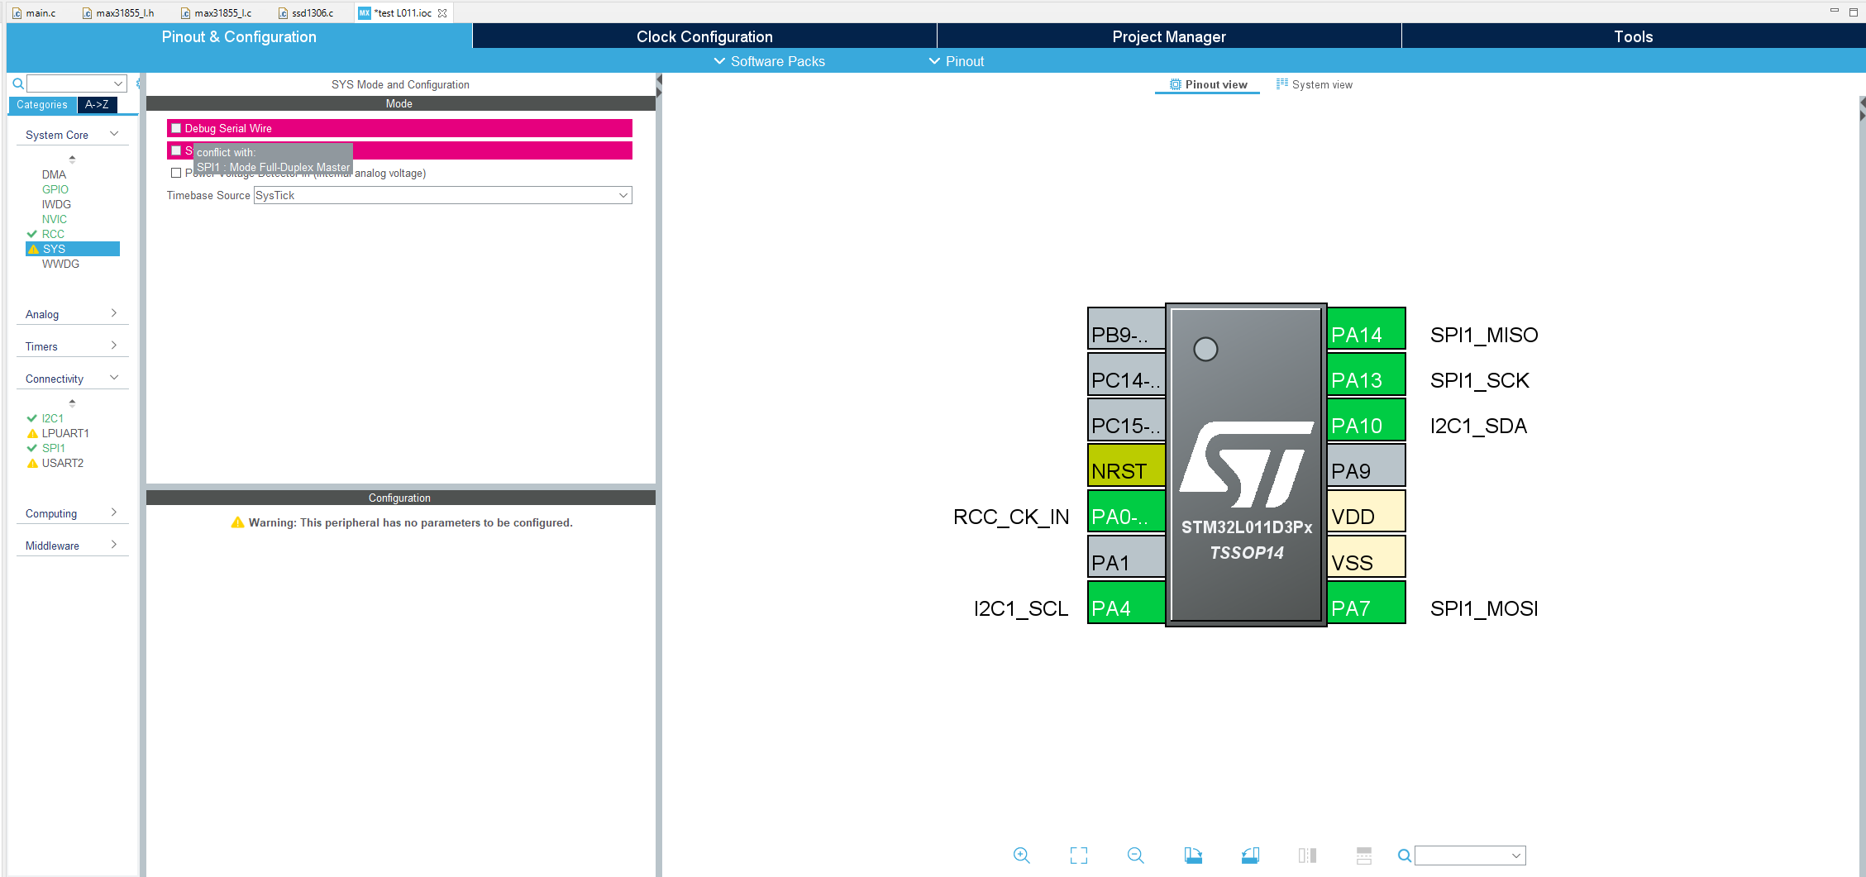Select WWDG in System Core list
The image size is (1866, 877).
[60, 264]
